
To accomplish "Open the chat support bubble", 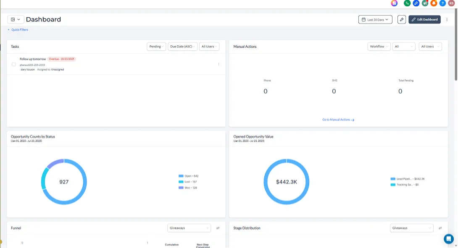I will tap(448, 239).
